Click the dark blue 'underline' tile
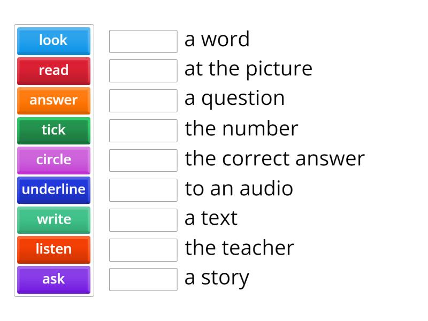 53,190
